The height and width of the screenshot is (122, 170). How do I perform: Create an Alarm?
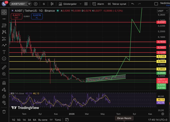coord(98,4)
